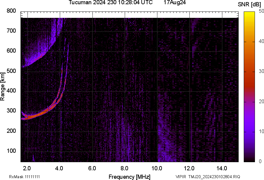Click the 8.0 frequency tick label

tap(124, 168)
